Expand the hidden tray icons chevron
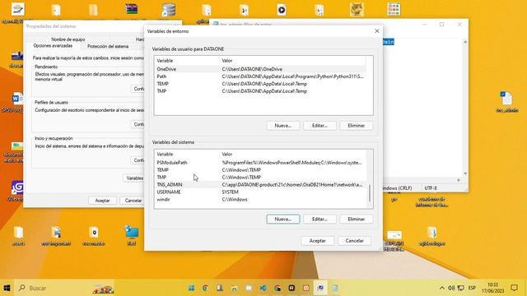Viewport: 527px width, 296px height. (442, 288)
